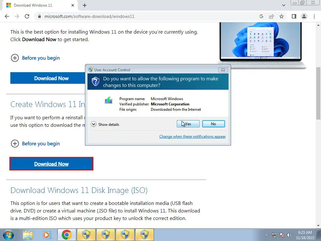The image size is (321, 241).
Task: Click the volume speaker tray icon
Action: click(289, 235)
